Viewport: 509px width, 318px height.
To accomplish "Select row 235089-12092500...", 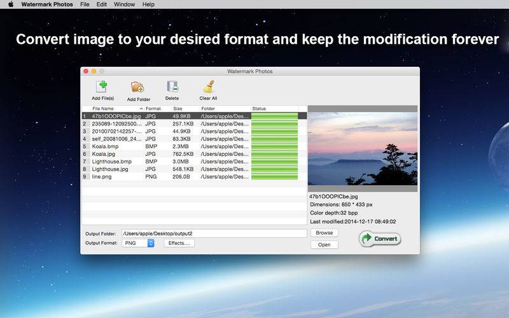I will click(194, 123).
